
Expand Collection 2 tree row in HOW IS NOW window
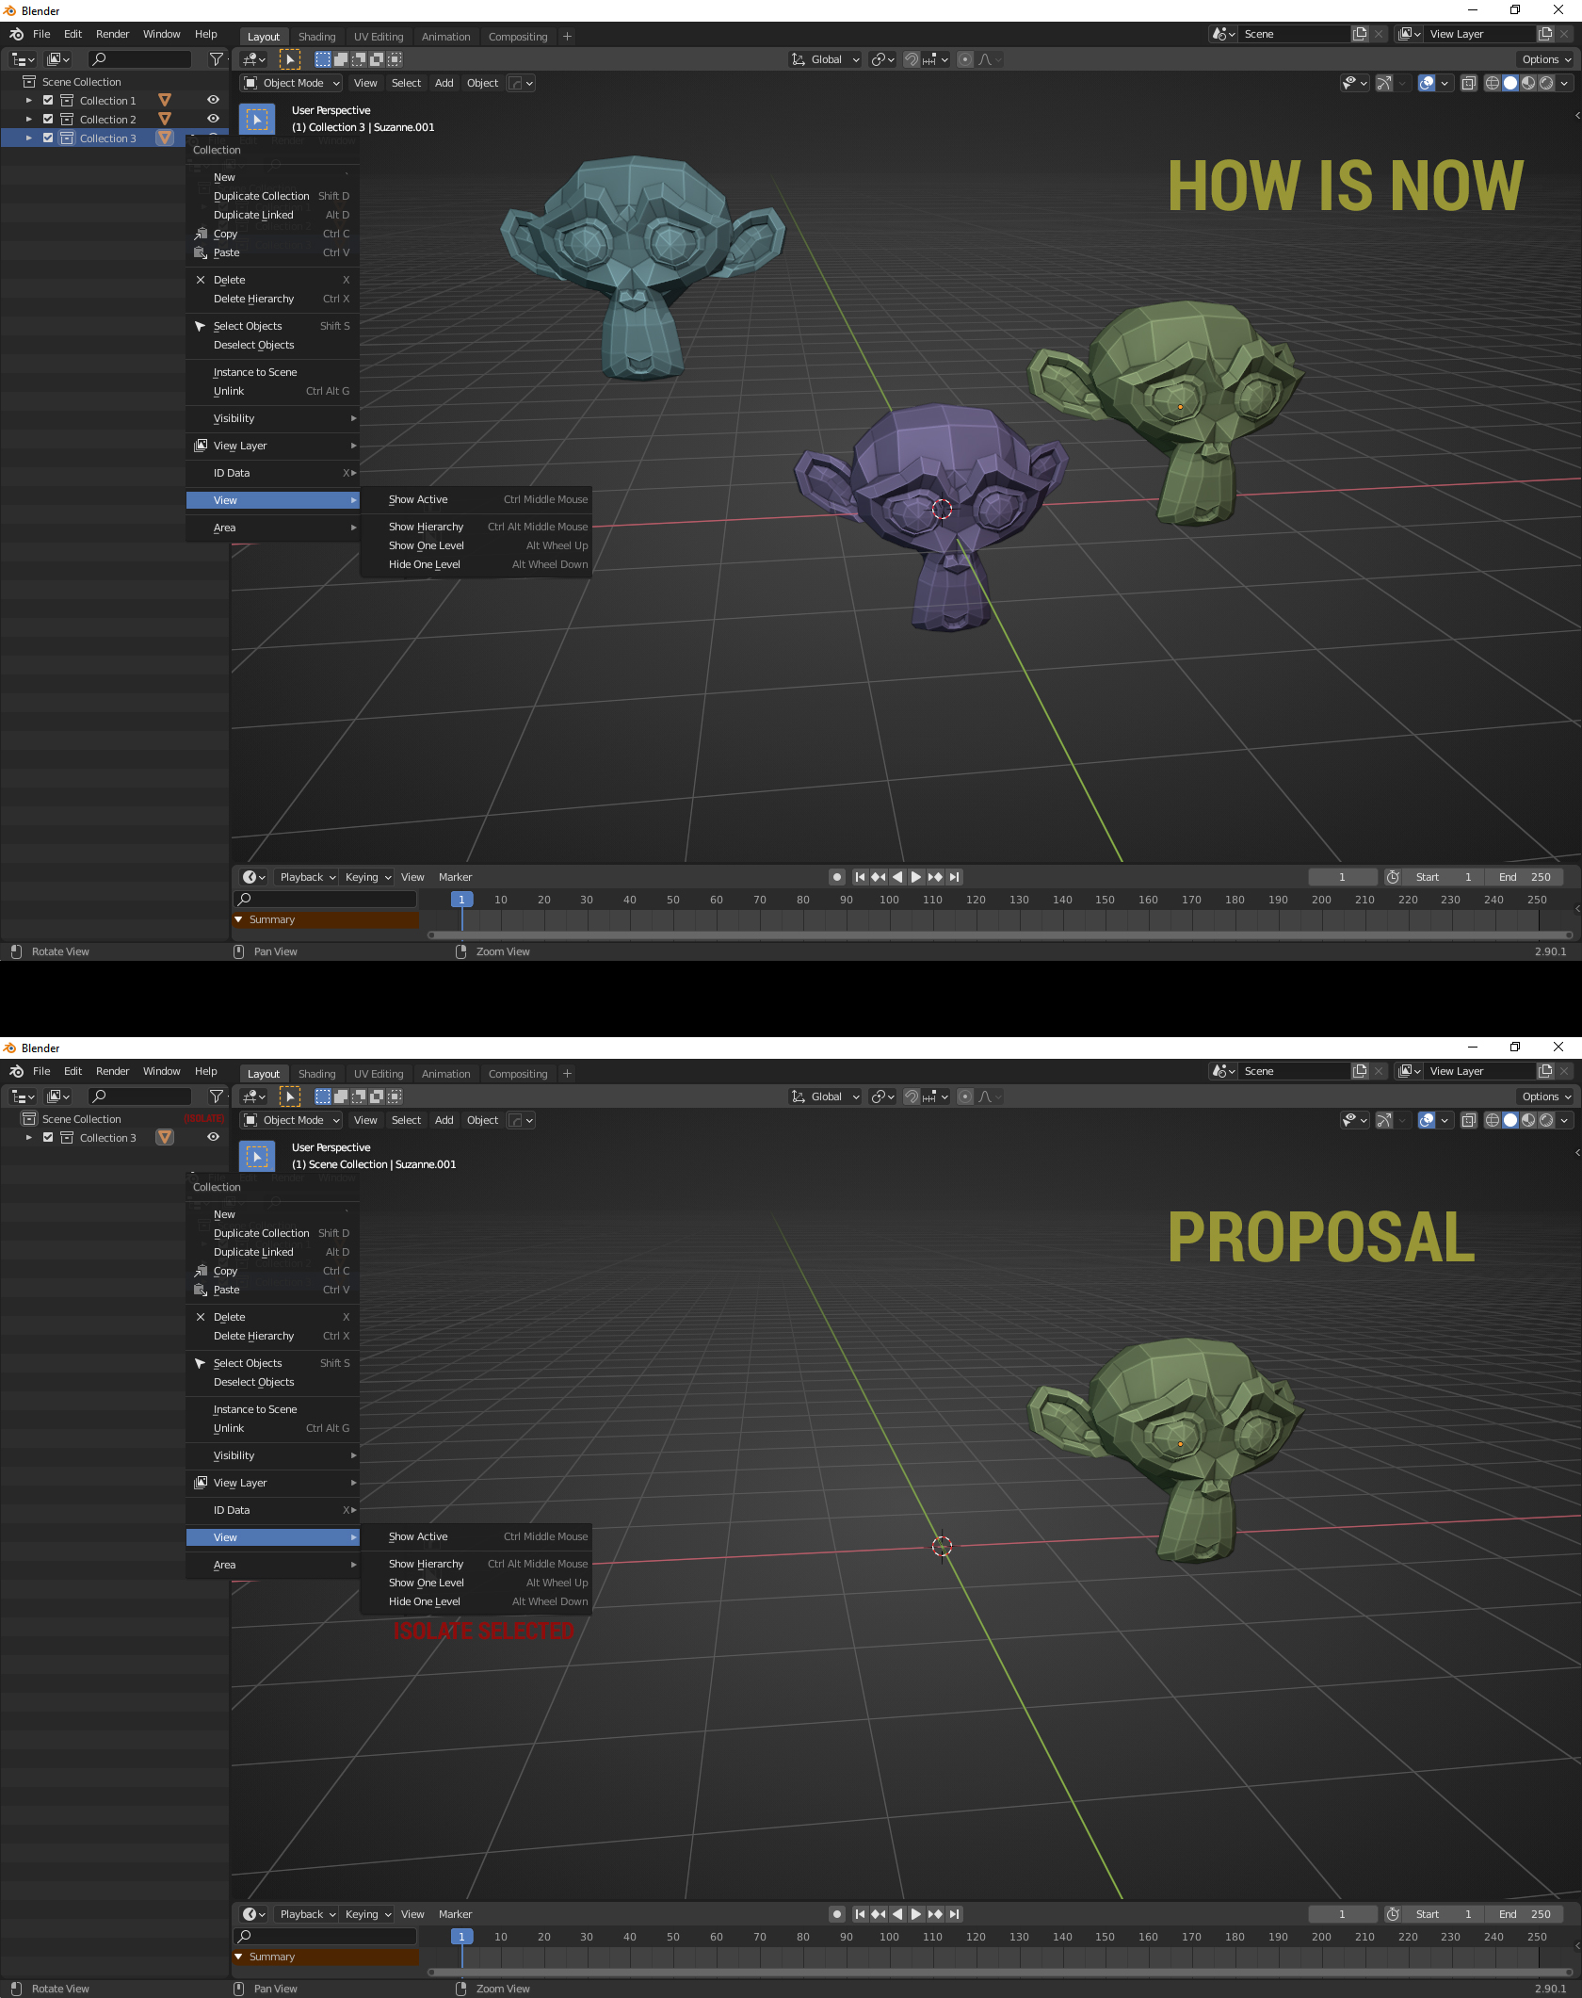29,119
